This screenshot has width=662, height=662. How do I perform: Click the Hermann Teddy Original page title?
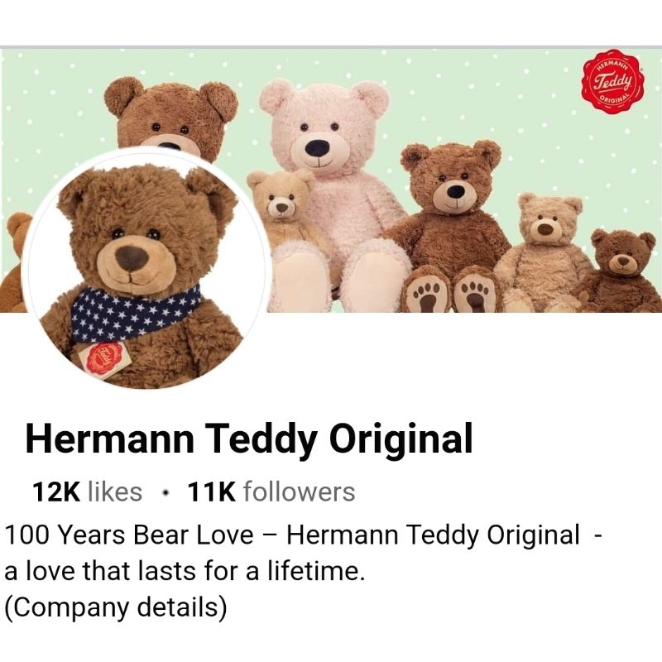pyautogui.click(x=249, y=438)
